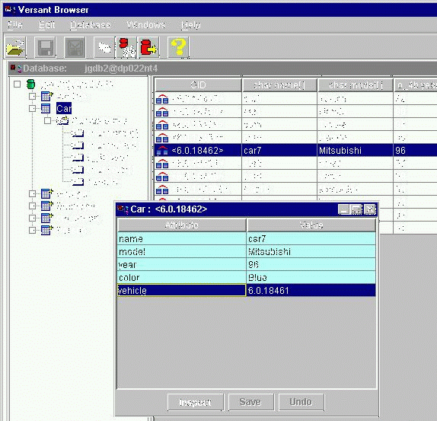Click the class table icon directly above Car's icon
Viewport: 437px width, 421px height.
click(x=47, y=96)
